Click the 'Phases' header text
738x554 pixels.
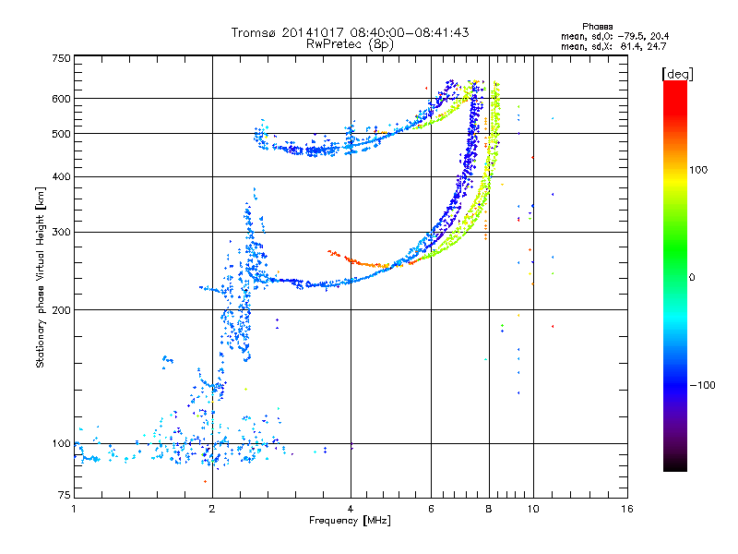tap(597, 27)
